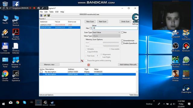This screenshot has width=193, height=108.
Task: Enable the Not checkbox
Action: click(x=122, y=32)
